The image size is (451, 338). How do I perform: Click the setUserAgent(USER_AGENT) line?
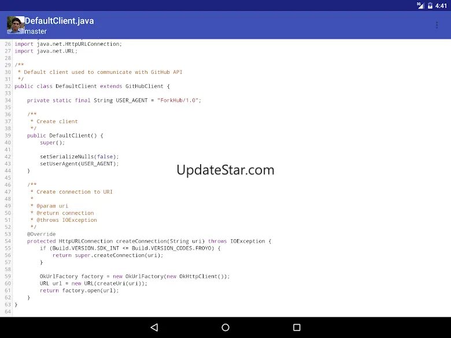tap(79, 164)
